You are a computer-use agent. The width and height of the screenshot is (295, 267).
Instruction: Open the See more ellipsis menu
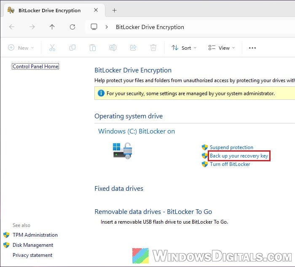coord(252,48)
